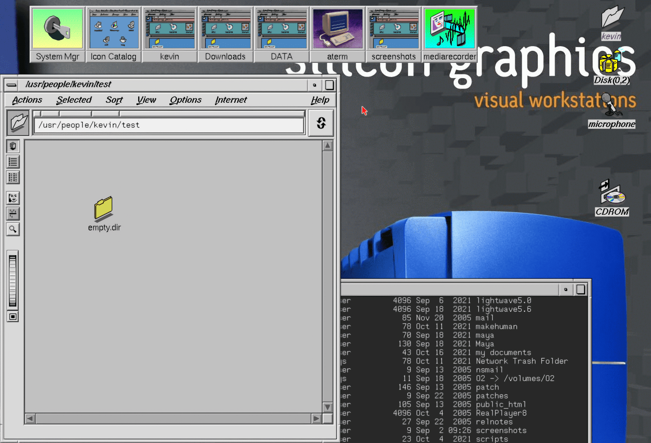
Task: Click the scroll down arrow in file view
Action: coord(328,407)
